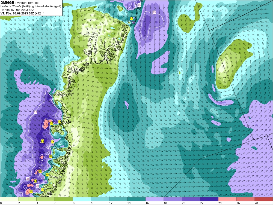The width and height of the screenshot is (273, 205).
Task: Click the yellow 30 gust label
Action: (x=51, y=156)
